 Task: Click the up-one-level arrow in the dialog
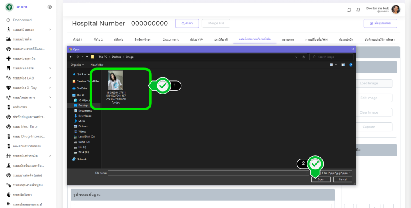coord(87,57)
